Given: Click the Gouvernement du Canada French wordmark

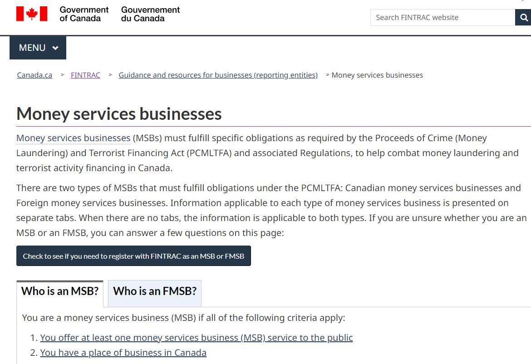Looking at the screenshot, I should 150,14.
